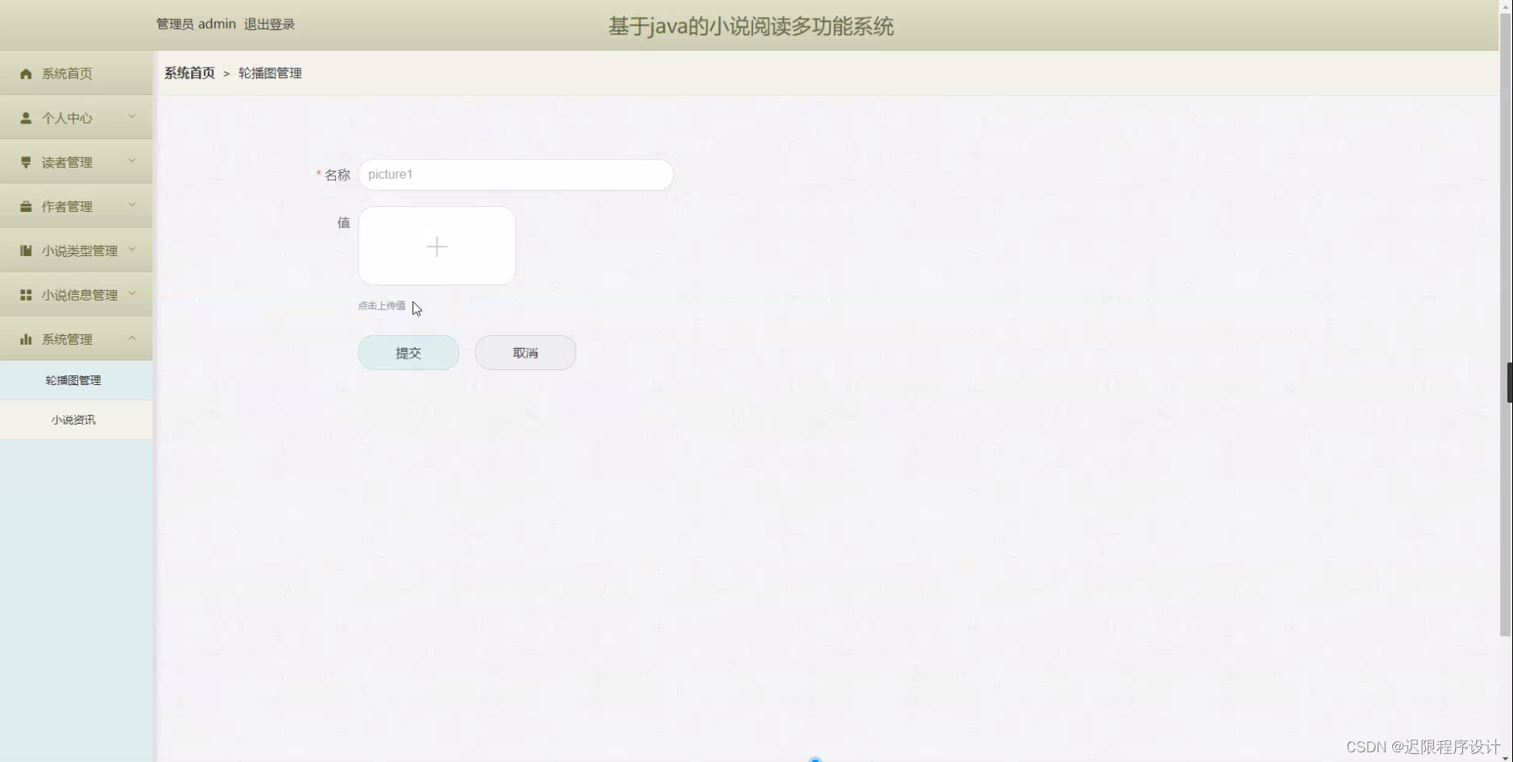Select 轮播图管理 submenu item
Viewport: 1513px width, 762px height.
click(77, 380)
